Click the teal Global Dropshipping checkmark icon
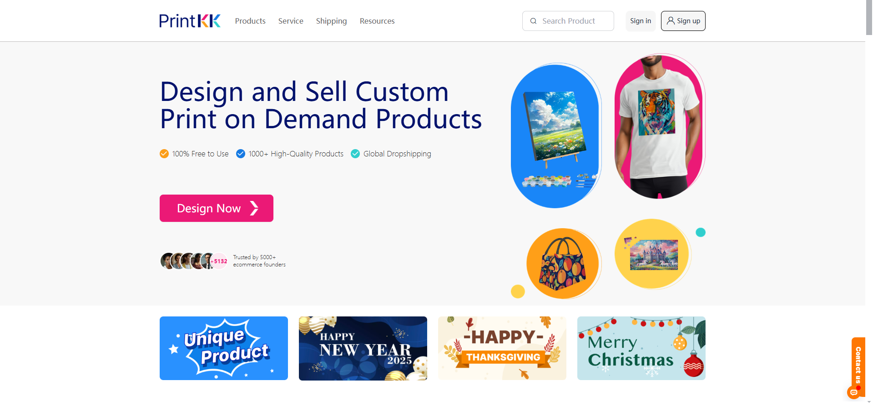The image size is (873, 406). coord(355,154)
